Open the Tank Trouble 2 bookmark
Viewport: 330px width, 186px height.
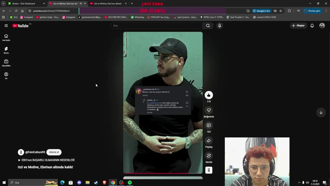pyautogui.click(x=238, y=17)
